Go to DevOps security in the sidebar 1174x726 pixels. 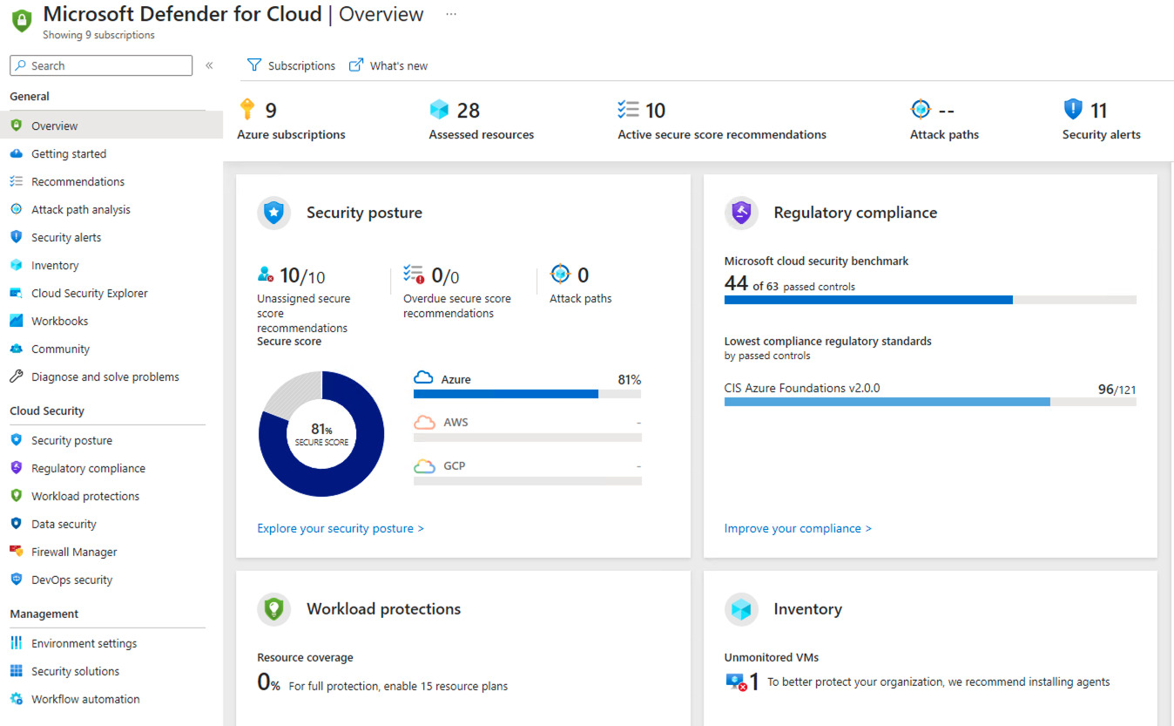coord(71,580)
